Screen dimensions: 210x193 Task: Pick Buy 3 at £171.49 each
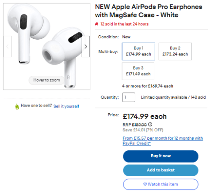coord(138,71)
